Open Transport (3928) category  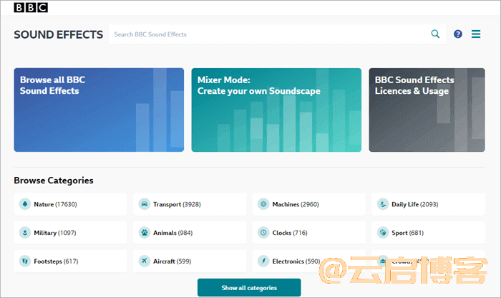coord(190,204)
